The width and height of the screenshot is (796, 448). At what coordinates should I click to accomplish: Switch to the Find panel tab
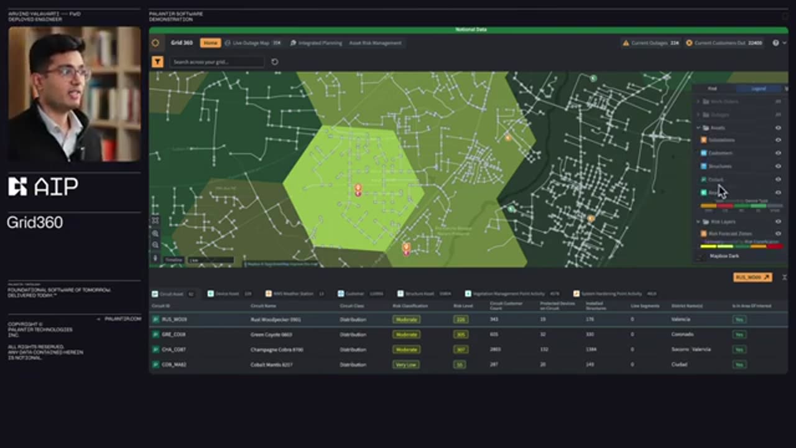pyautogui.click(x=713, y=88)
